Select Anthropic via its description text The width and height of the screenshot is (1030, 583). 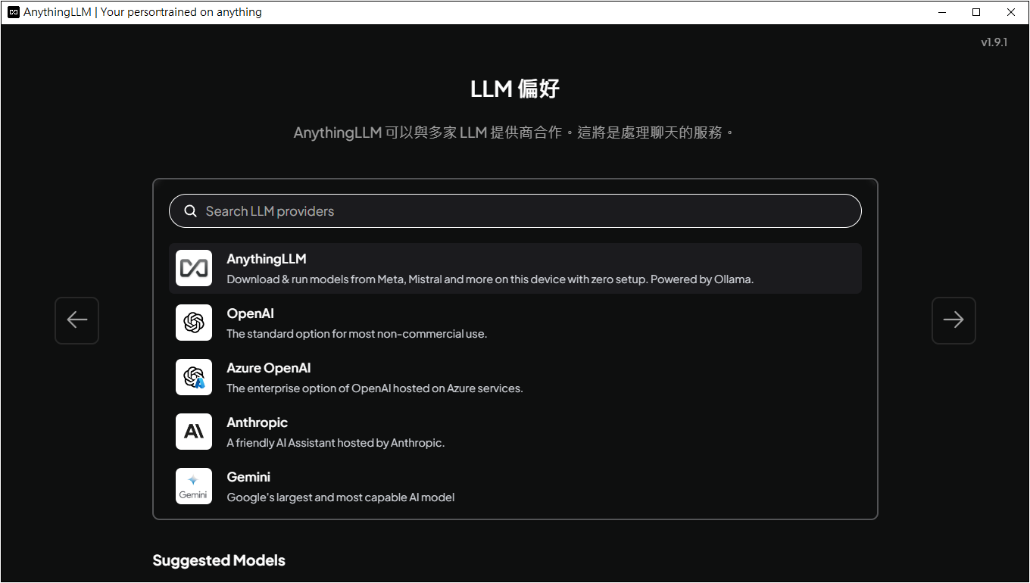pyautogui.click(x=336, y=443)
